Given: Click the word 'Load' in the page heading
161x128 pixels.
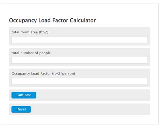Looking at the screenshot, I should point(44,20).
